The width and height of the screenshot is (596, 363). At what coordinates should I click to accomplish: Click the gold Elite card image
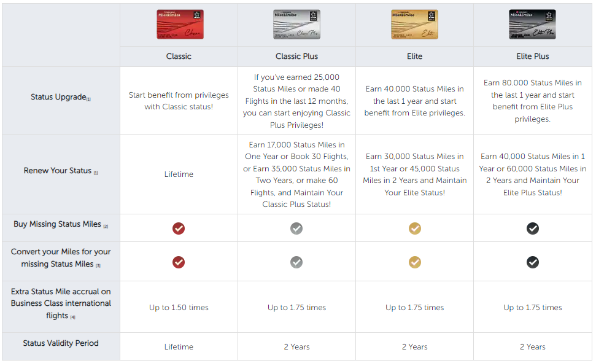(x=415, y=25)
